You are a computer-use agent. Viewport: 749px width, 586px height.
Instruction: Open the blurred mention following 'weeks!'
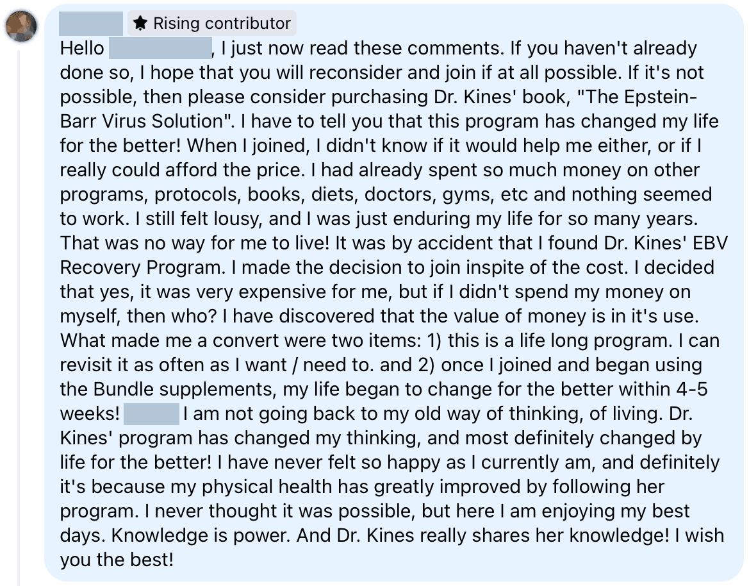pyautogui.click(x=151, y=414)
